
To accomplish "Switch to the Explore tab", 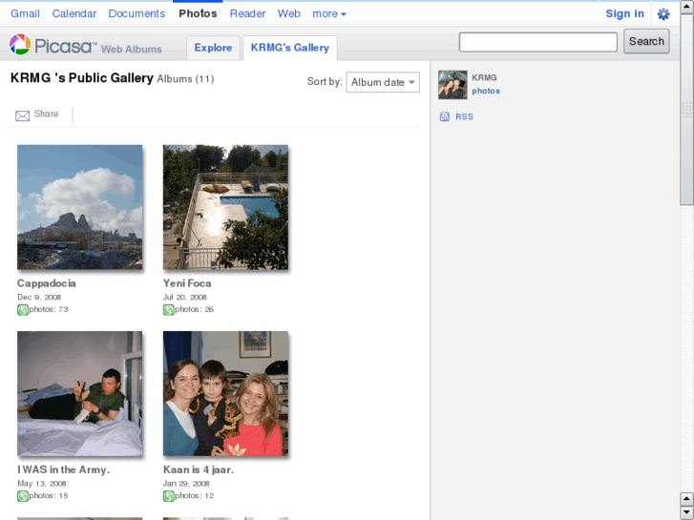I will (x=213, y=48).
